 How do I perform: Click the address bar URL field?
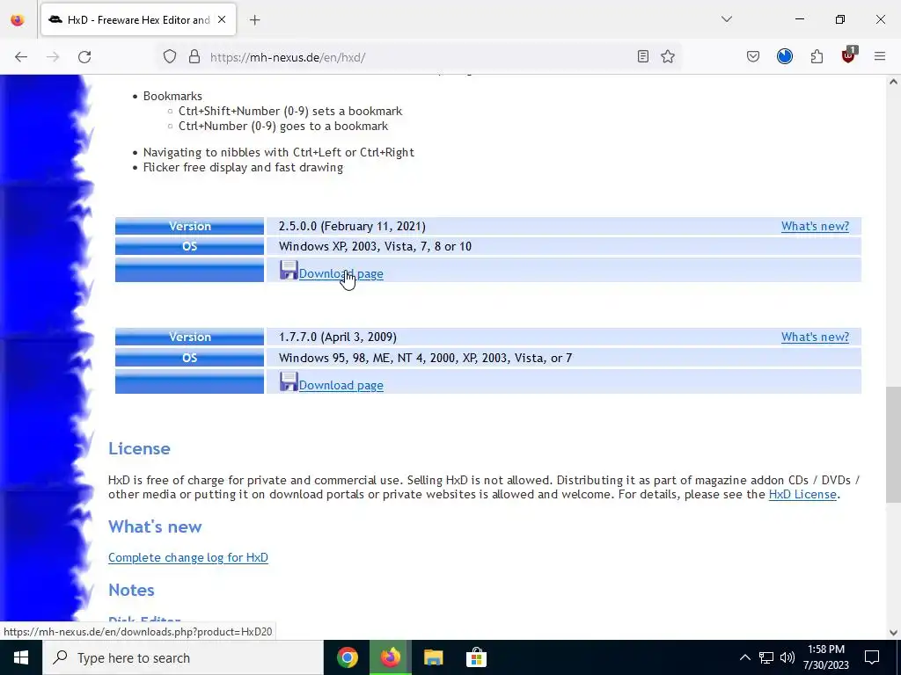420,57
